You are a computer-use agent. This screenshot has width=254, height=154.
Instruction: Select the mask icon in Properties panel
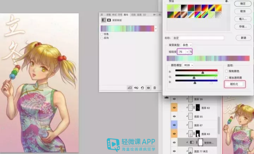[109, 20]
